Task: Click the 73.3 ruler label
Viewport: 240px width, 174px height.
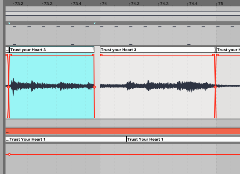Action: (48, 4)
